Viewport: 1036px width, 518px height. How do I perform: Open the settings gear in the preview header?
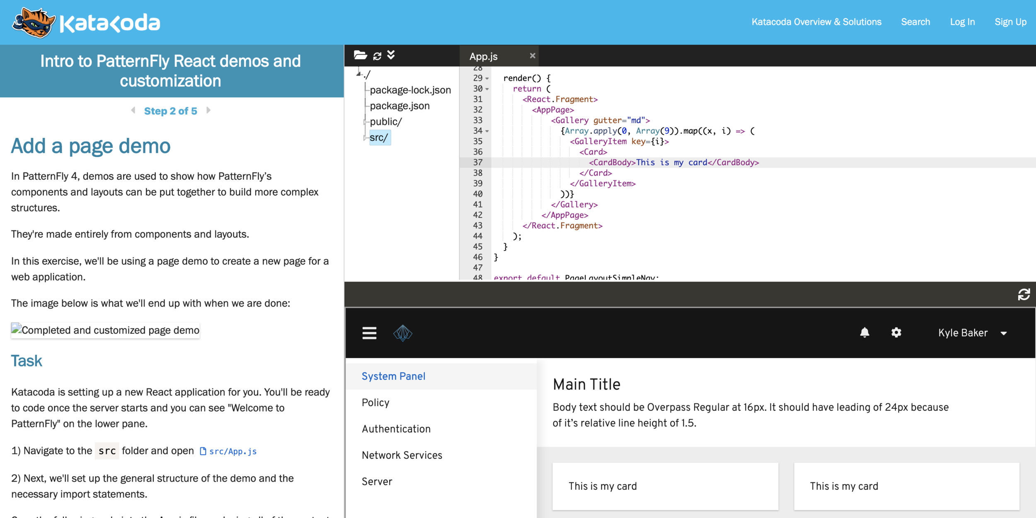coord(896,332)
